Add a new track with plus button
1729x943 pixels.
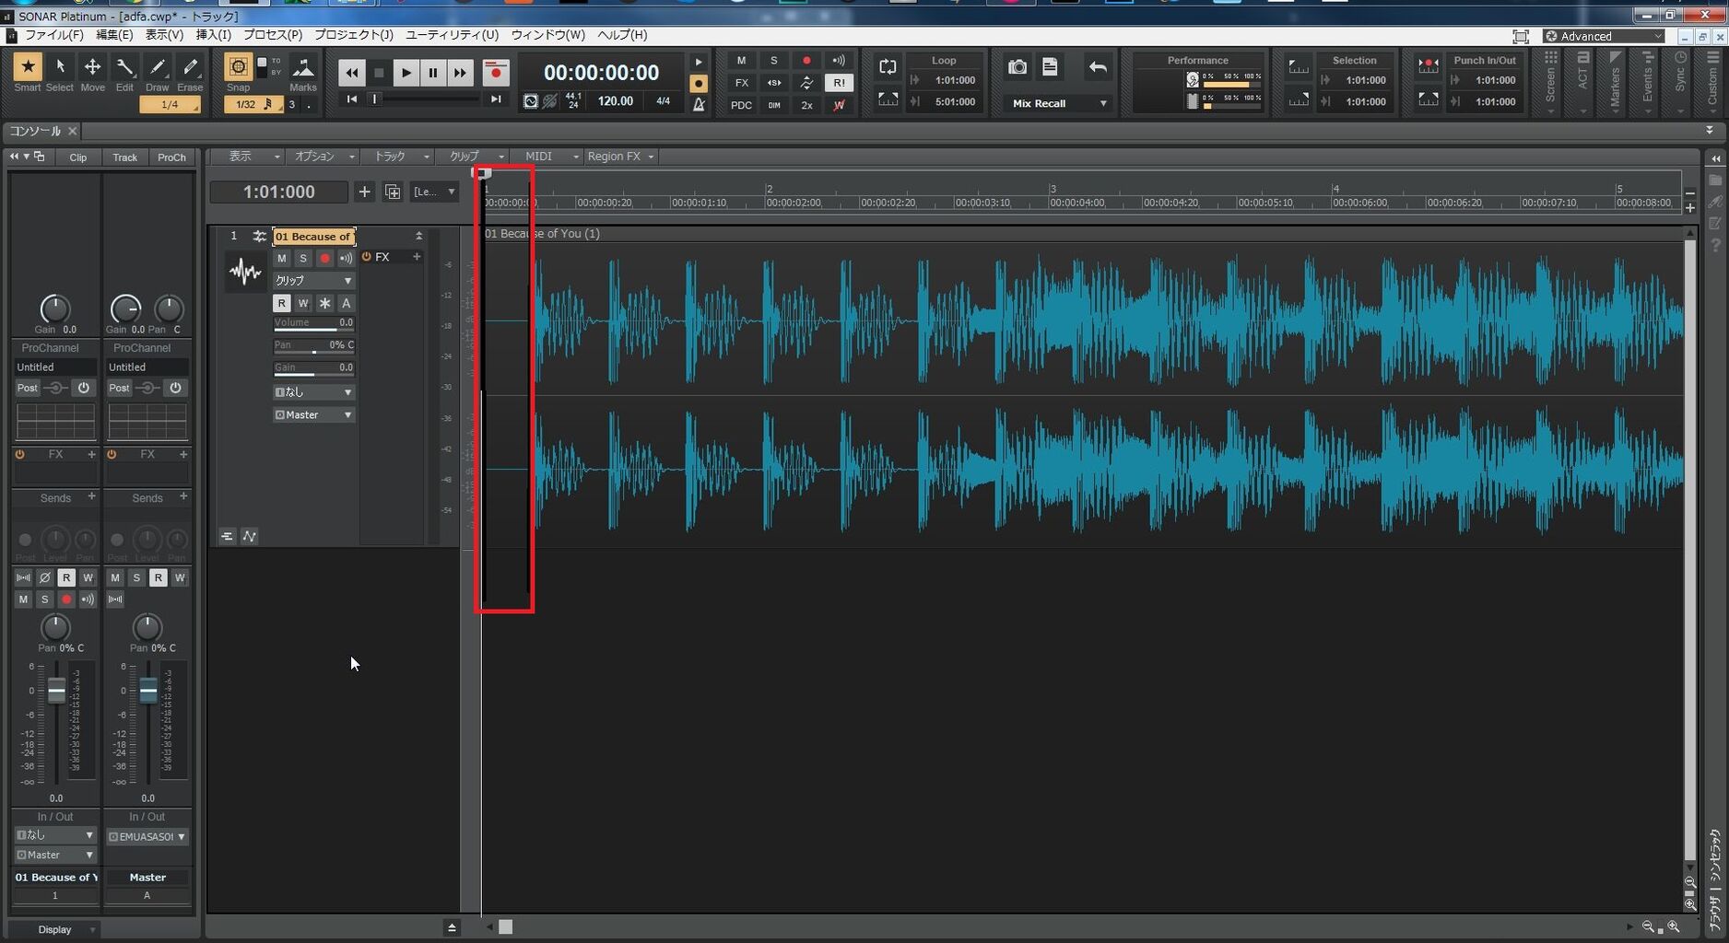click(x=364, y=192)
